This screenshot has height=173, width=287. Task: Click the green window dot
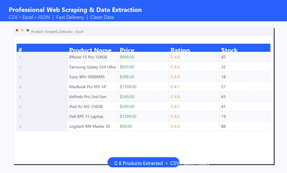click(27, 30)
